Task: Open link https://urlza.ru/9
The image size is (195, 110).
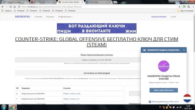Action: click(x=71, y=99)
